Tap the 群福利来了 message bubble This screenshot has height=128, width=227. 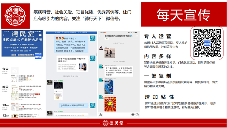pyautogui.click(x=71, y=44)
